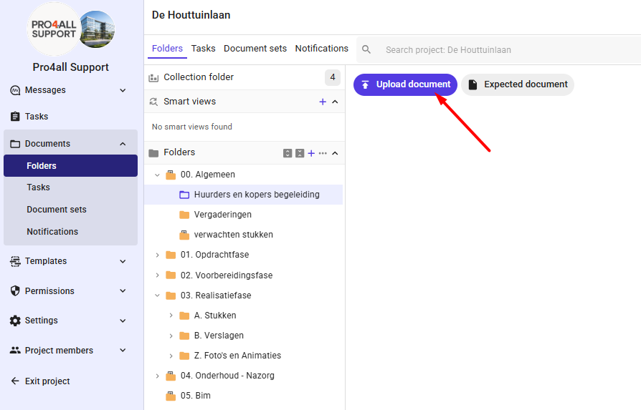Click the search magnifier icon
641x410 pixels.
click(x=366, y=50)
